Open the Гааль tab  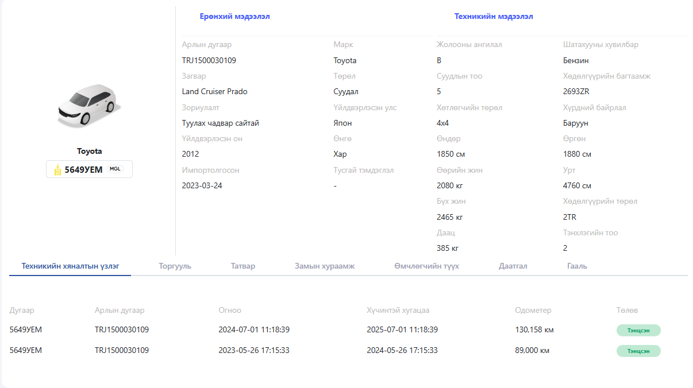[x=577, y=266]
